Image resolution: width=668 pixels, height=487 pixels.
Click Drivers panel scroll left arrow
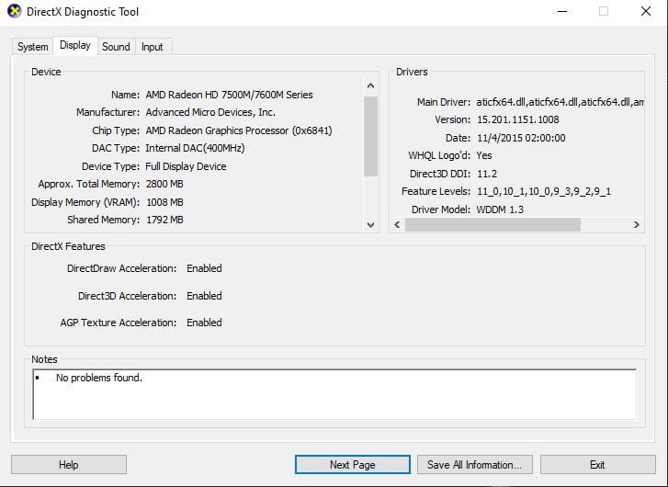[397, 224]
